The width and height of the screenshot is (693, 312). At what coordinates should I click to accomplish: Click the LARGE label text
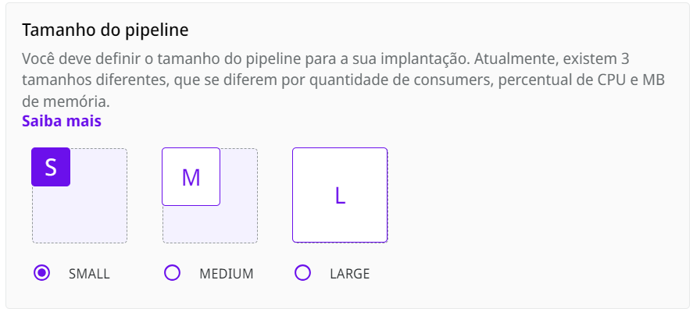coord(350,274)
